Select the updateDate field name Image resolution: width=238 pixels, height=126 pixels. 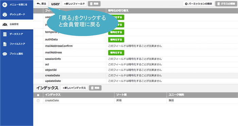point(53,81)
